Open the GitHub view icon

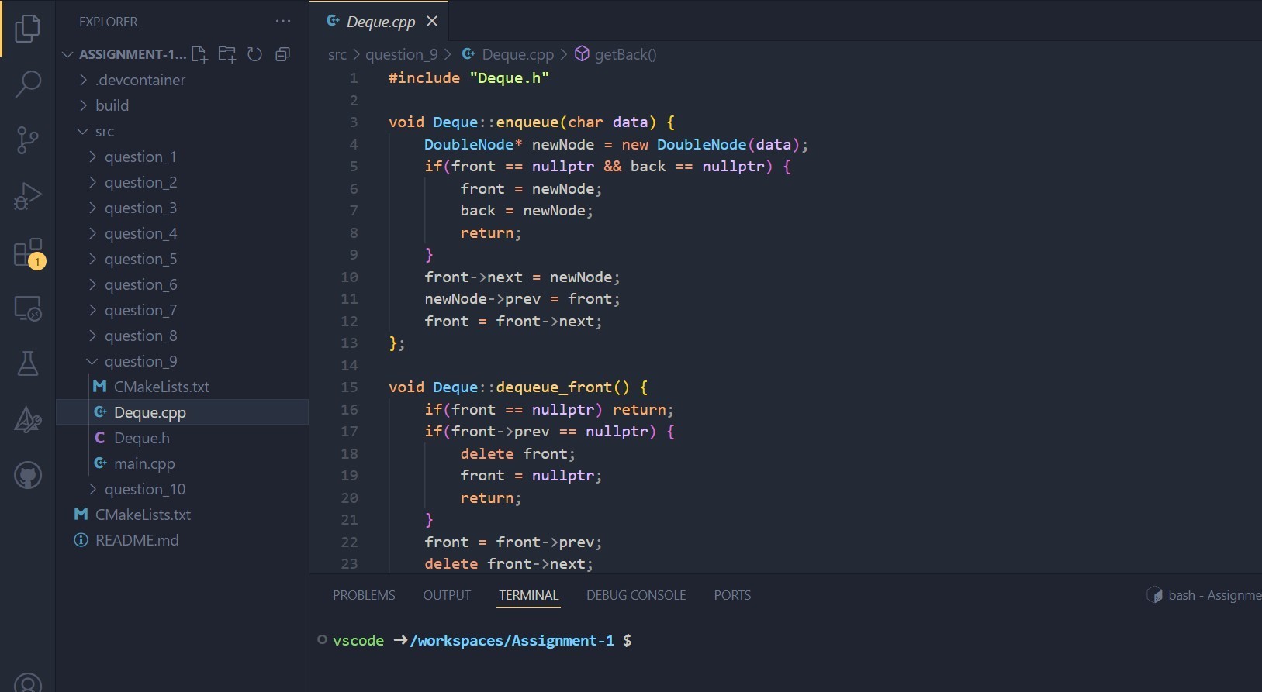coord(28,475)
